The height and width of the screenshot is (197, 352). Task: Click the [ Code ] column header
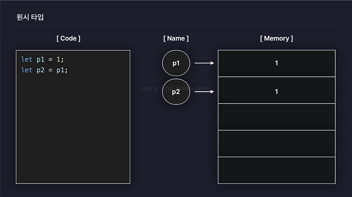tap(68, 38)
